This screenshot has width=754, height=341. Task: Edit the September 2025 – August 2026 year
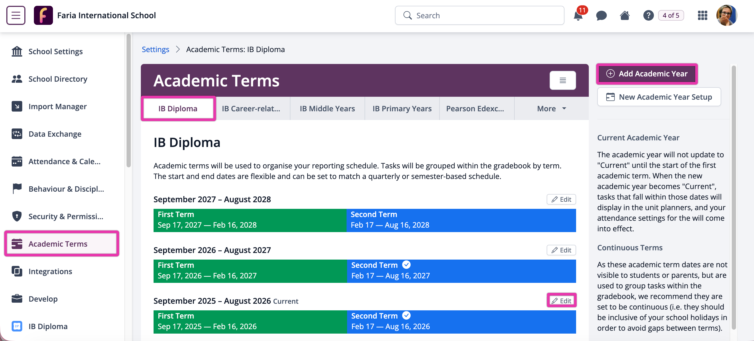click(x=561, y=301)
